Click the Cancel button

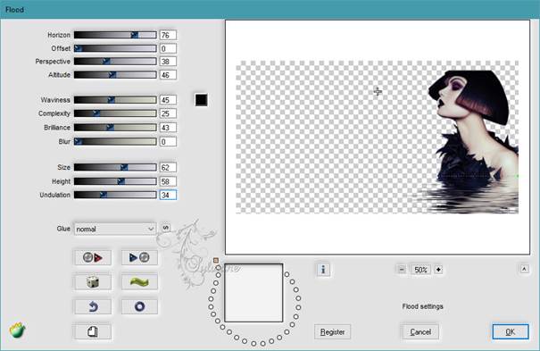pyautogui.click(x=420, y=332)
